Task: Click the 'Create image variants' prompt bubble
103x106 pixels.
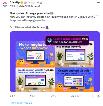Action: click(x=67, y=41)
